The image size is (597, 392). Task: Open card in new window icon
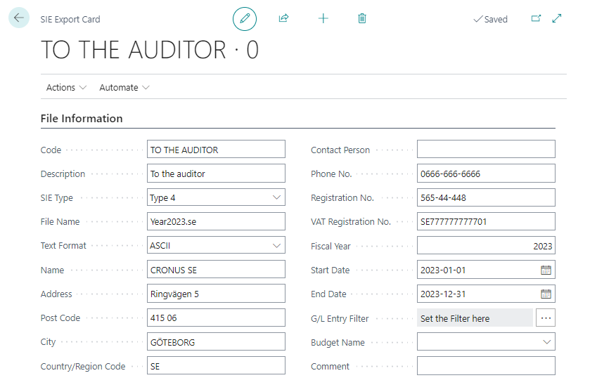pos(536,18)
